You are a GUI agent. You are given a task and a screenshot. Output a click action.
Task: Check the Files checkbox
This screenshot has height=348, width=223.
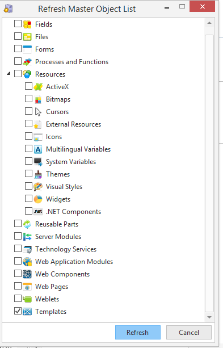pos(18,36)
